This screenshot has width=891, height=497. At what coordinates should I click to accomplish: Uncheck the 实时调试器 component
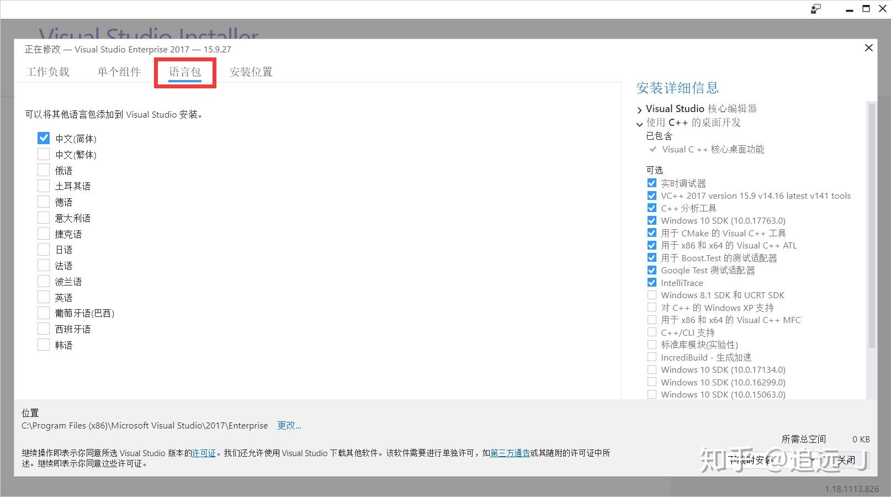tap(652, 183)
